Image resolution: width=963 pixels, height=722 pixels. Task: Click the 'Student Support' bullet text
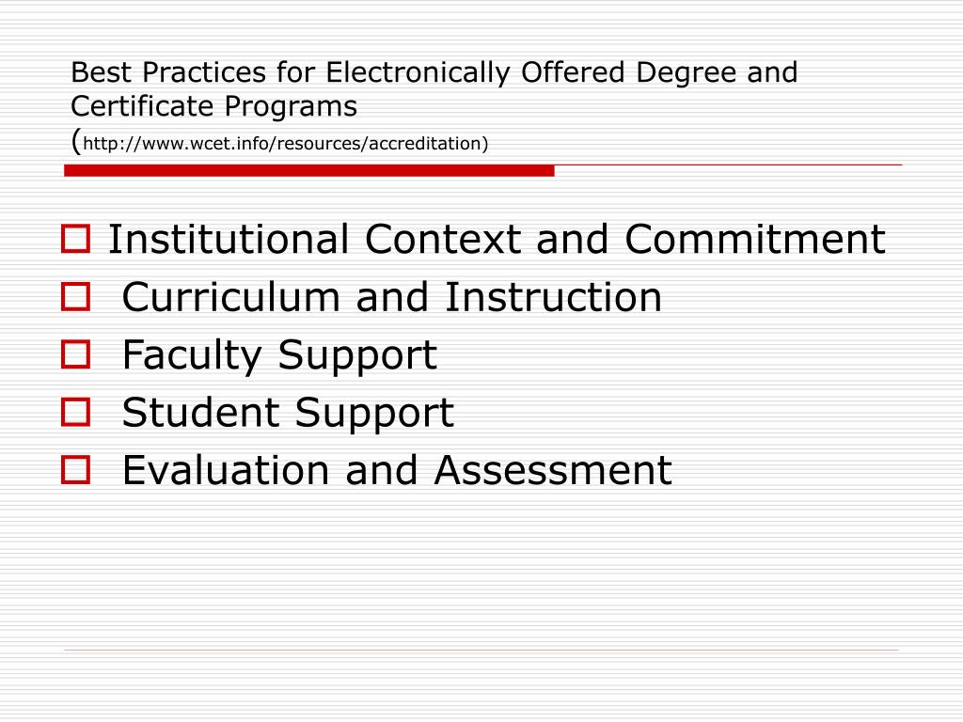288,414
